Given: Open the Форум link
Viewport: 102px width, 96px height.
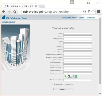Looking at the screenshot, I should coord(82,17).
